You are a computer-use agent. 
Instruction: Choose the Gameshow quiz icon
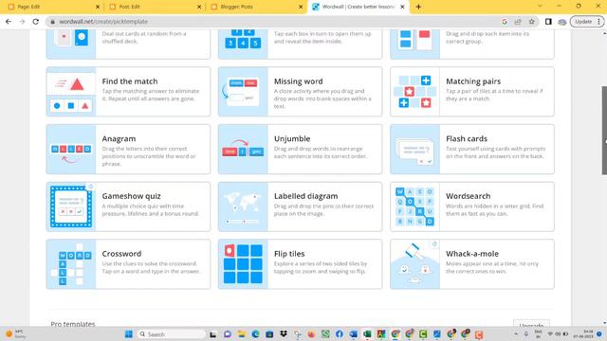tap(71, 206)
